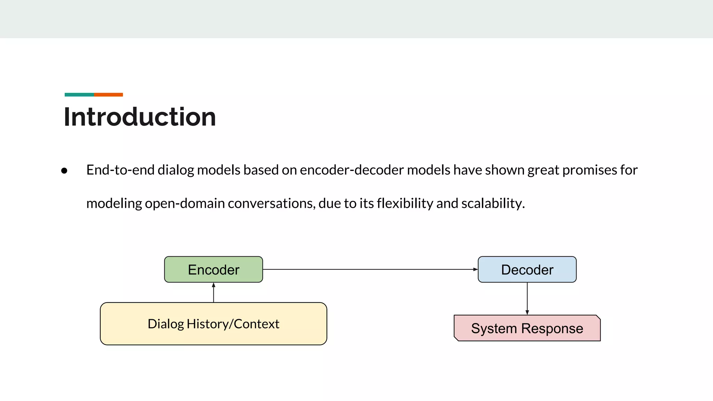Select the orange accent bar above title
The width and height of the screenshot is (713, 401).
(108, 95)
